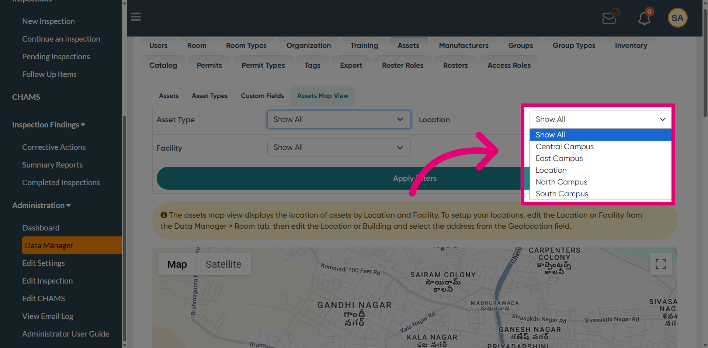Toggle the hamburger sidebar menu
708x348 pixels.
[136, 17]
